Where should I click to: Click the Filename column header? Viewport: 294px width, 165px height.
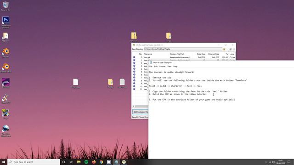148,54
